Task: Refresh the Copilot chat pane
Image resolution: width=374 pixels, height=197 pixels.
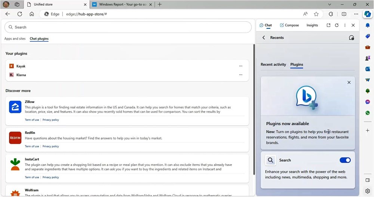Action: (337, 25)
